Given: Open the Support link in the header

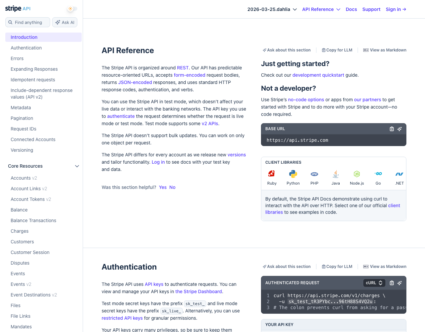Looking at the screenshot, I should click(x=371, y=9).
